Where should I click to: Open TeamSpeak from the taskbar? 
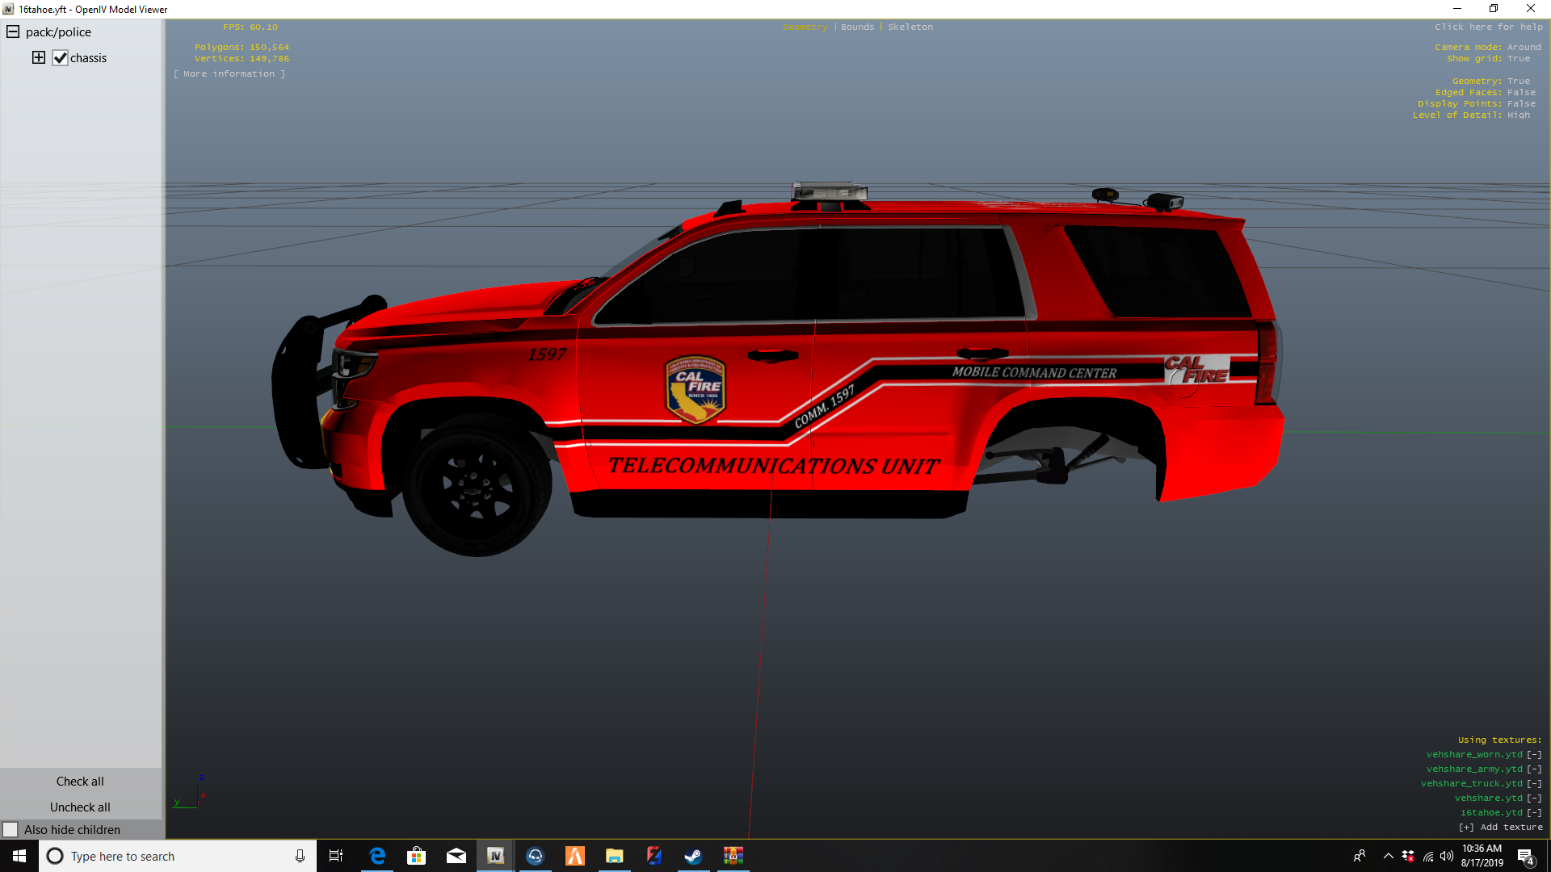(x=535, y=856)
